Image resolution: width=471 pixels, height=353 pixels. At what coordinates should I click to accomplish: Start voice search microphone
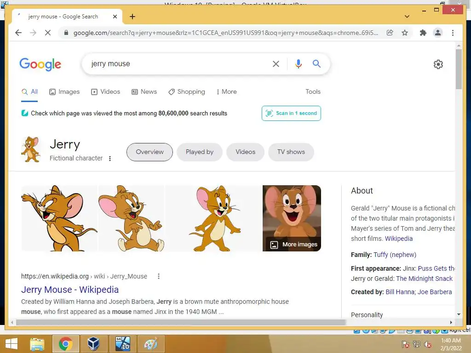coord(298,63)
